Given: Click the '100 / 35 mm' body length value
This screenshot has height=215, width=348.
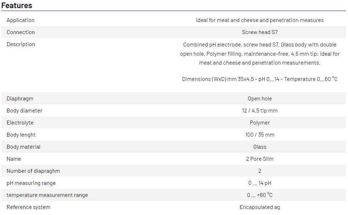Looking at the screenshot, I should [260, 135].
